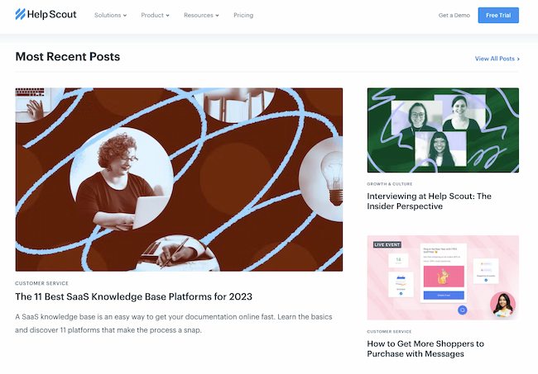Select the Growth & Culture category tag
Viewport: 538px width, 374px height.
(390, 184)
